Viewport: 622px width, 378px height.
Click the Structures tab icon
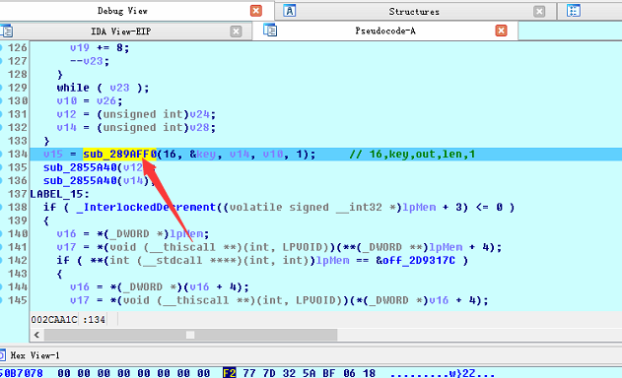[x=290, y=11]
